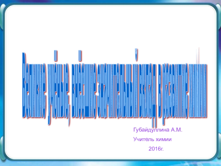
Task: Click the 'Учитель химии' text line
Action: [x=152, y=139]
